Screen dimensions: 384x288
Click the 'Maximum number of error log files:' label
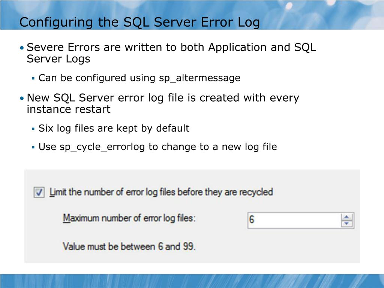tap(129, 218)
